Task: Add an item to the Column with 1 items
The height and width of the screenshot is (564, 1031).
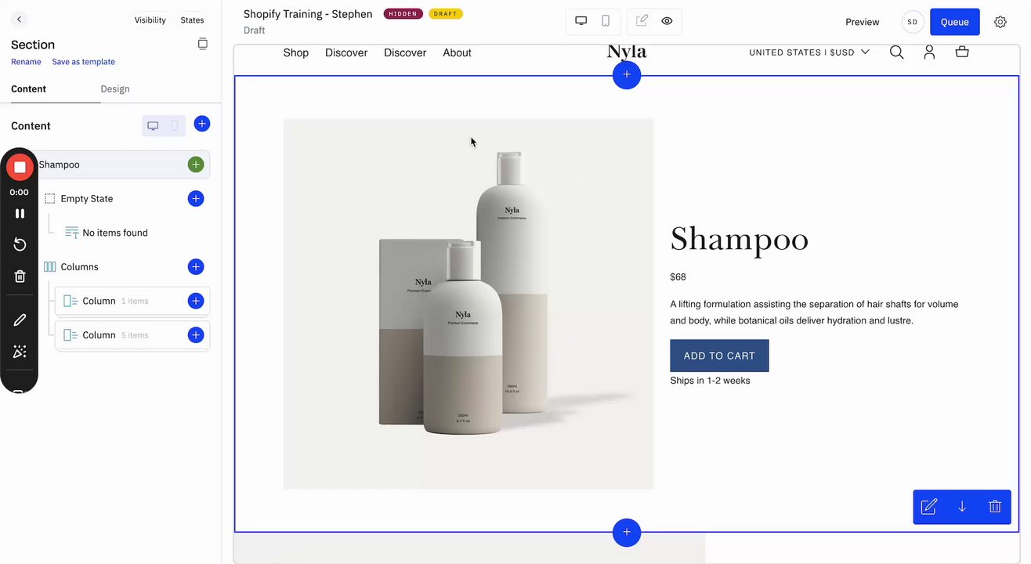Action: click(x=196, y=301)
